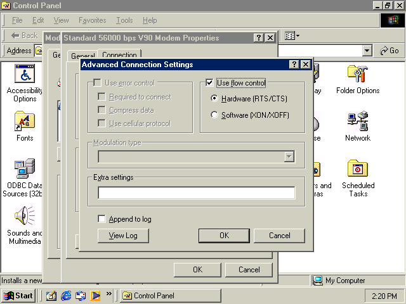Open the View menu
Image resolution: width=406 pixels, height=304 pixels.
[61, 20]
